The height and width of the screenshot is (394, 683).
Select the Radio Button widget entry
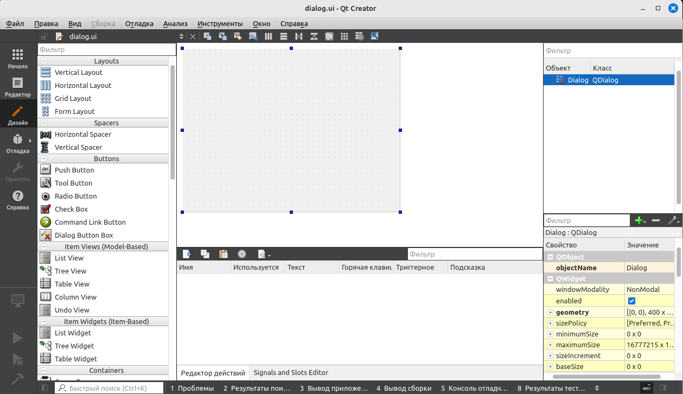(75, 196)
